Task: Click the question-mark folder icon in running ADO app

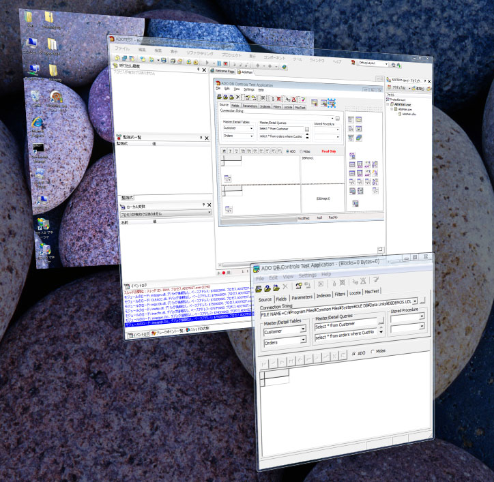Action: coord(267,288)
